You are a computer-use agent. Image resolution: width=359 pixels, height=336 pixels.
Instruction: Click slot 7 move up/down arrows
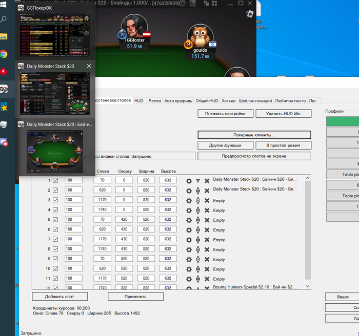(x=198, y=240)
